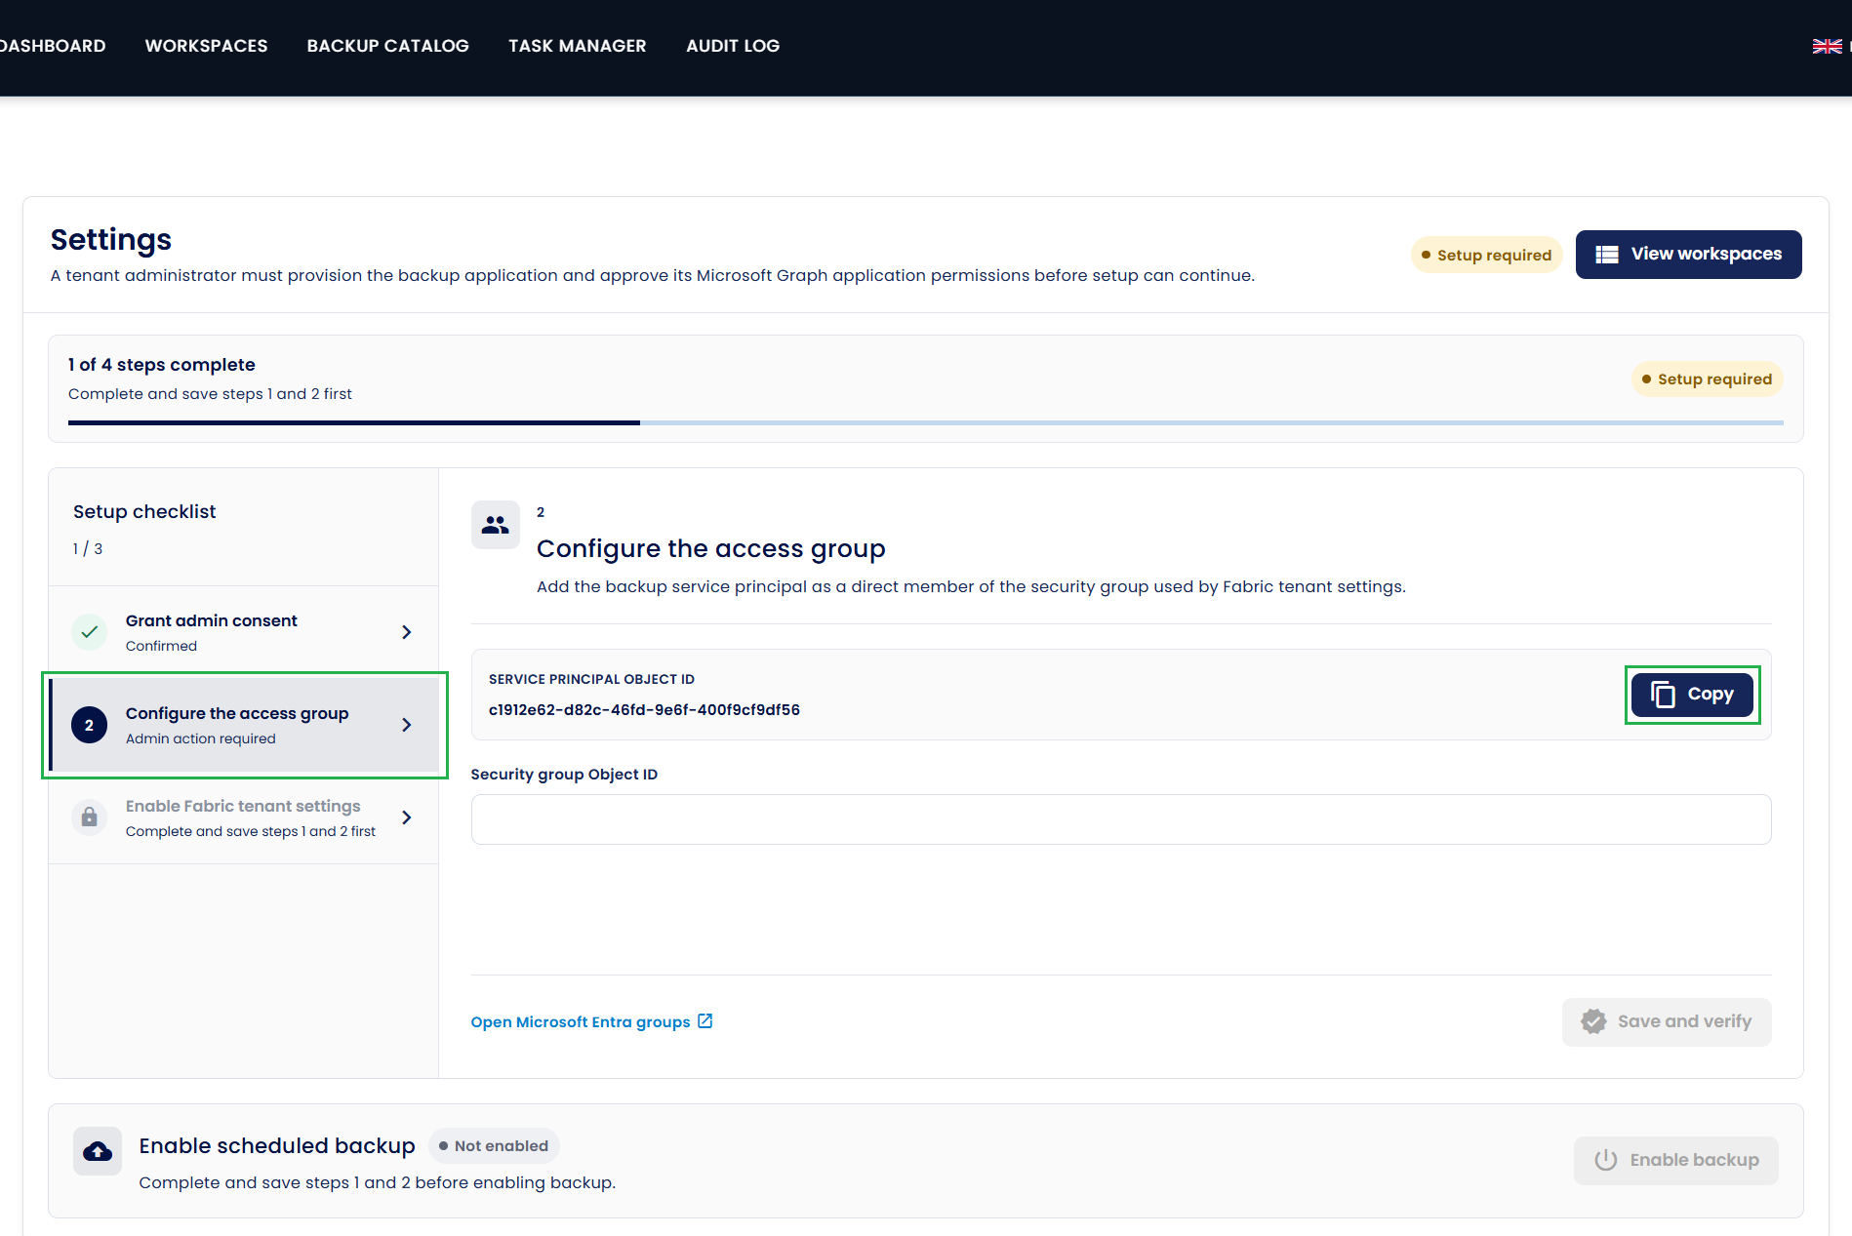Click the green check icon for admin consent

pos(90,632)
